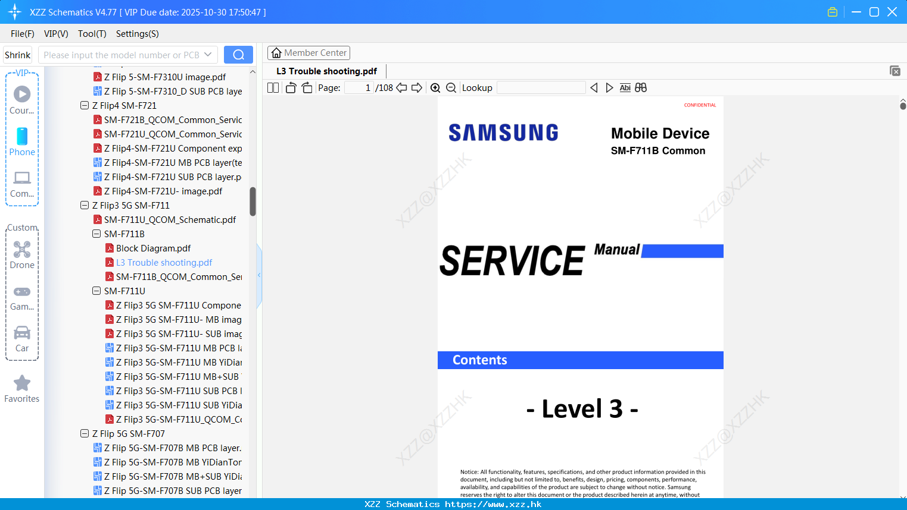907x510 pixels.
Task: Zoom in on the PDF
Action: point(435,87)
